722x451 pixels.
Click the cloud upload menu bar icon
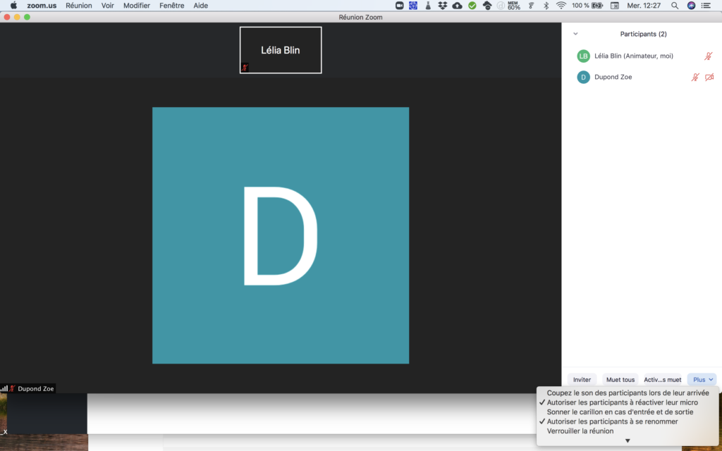457,6
